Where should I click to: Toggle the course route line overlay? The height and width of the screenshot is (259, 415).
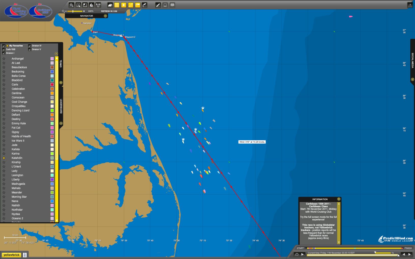[130, 5]
